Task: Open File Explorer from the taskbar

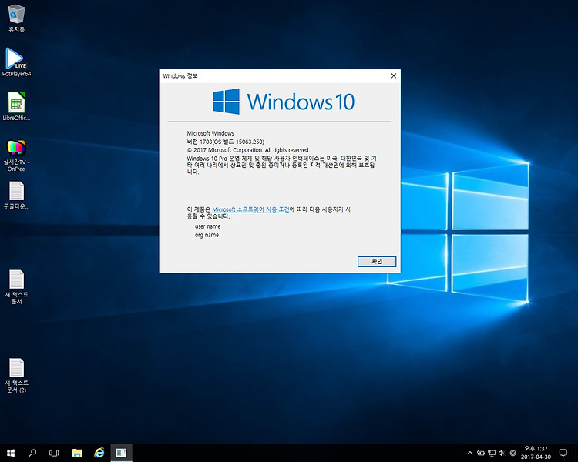Action: tap(77, 453)
